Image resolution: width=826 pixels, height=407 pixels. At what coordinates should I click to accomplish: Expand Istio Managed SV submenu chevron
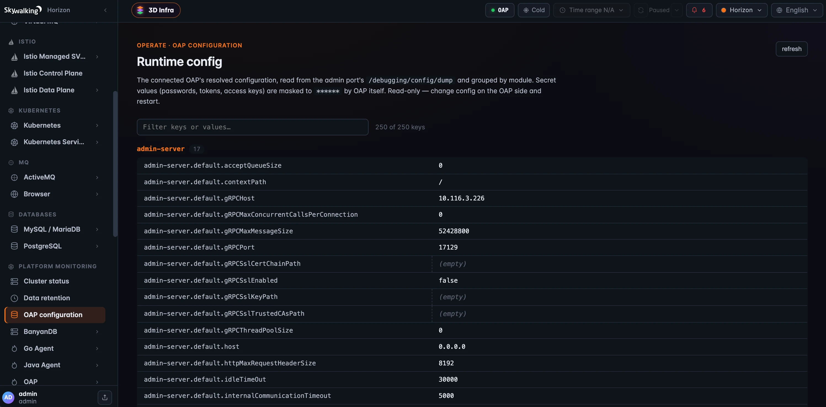point(97,57)
